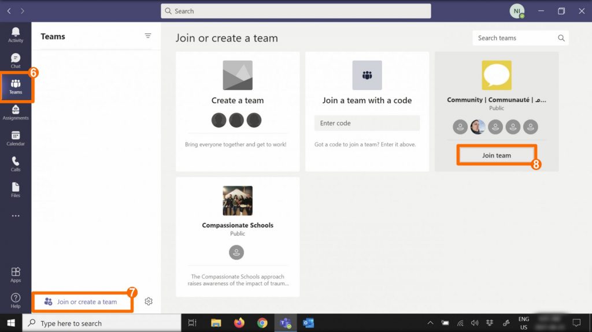The image size is (592, 332).
Task: Click the Got a code to join text
Action: tap(365, 144)
